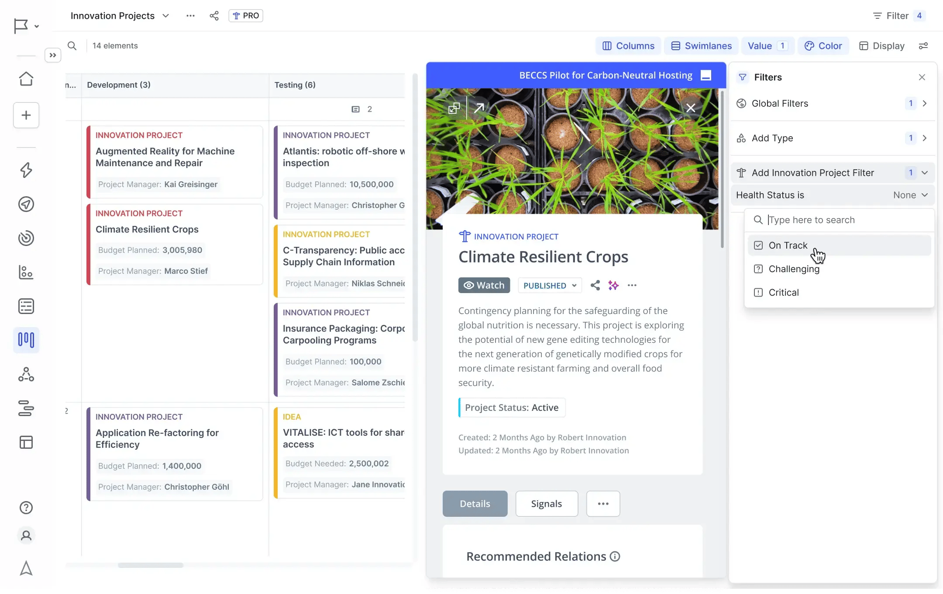Close the Climate Resilient Crops detail panel
Viewport: 943px width, 594px height.
click(x=691, y=108)
